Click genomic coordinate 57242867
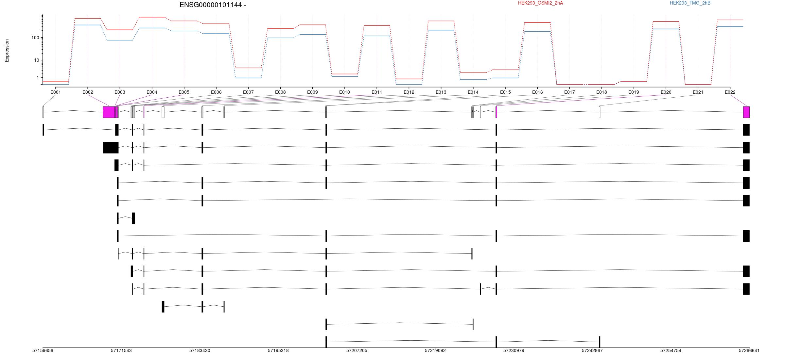 [x=592, y=351]
